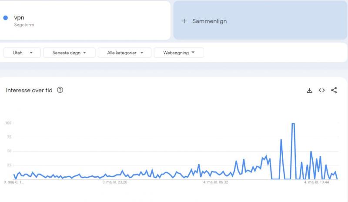The width and height of the screenshot is (348, 202).
Task: Click the Sammenlign compare label
Action: coord(209,21)
